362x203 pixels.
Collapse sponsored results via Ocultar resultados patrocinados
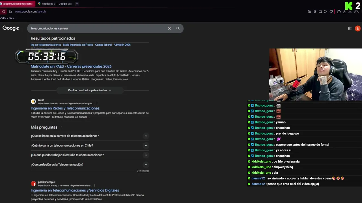point(90,90)
